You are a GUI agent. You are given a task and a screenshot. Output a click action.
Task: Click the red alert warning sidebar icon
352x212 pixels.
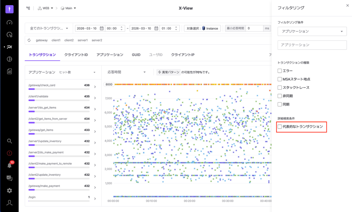10,153
